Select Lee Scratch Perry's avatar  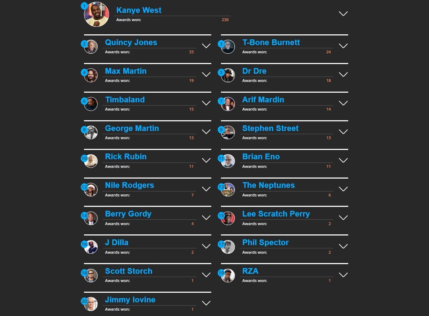tap(228, 218)
